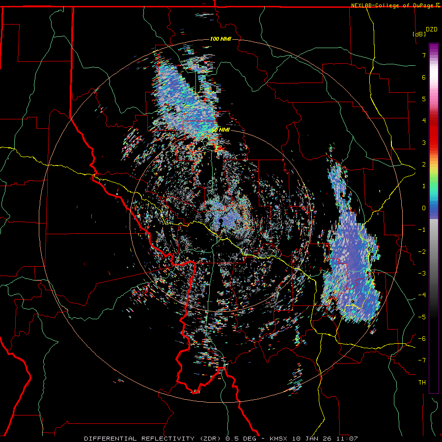The width and height of the screenshot is (442, 442).
Task: Click the 50 NMI range ring label
Action: click(221, 130)
